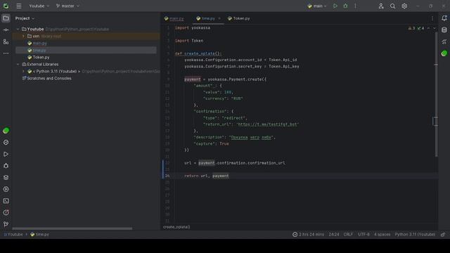Open editor tabs more options

[x=432, y=18]
